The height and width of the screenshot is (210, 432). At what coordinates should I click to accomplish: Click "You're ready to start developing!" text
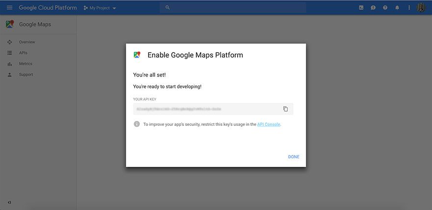click(x=167, y=87)
